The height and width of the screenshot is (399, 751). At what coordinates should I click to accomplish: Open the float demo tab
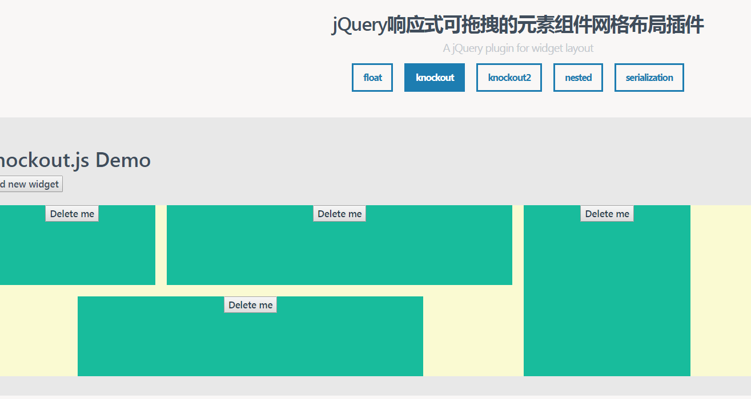(x=372, y=78)
